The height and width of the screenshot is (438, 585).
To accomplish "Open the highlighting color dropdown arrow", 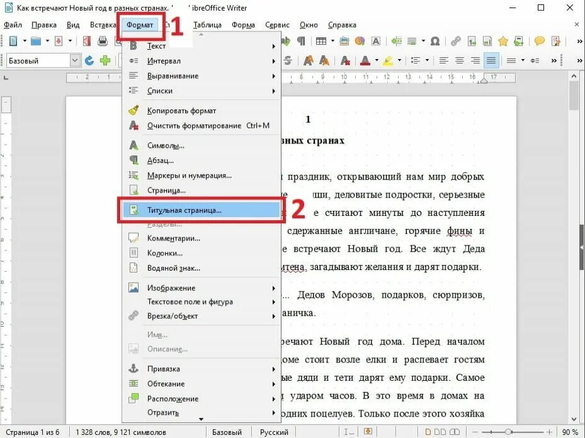I will (x=400, y=60).
